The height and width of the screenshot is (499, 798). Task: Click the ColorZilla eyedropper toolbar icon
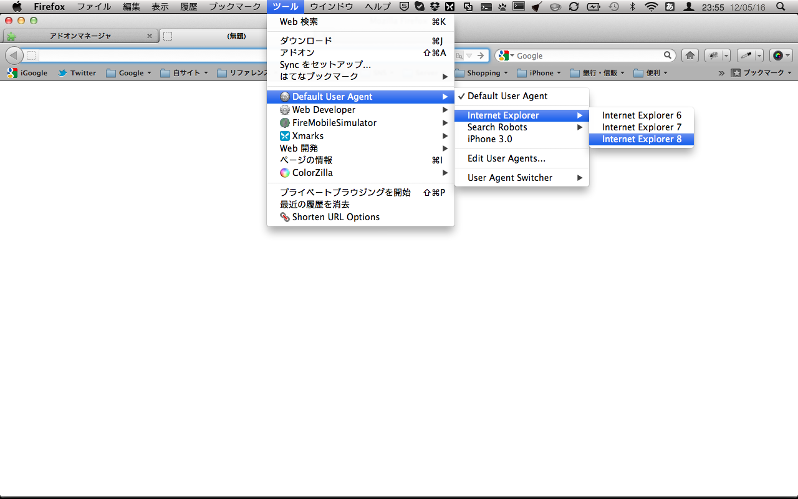coord(746,56)
